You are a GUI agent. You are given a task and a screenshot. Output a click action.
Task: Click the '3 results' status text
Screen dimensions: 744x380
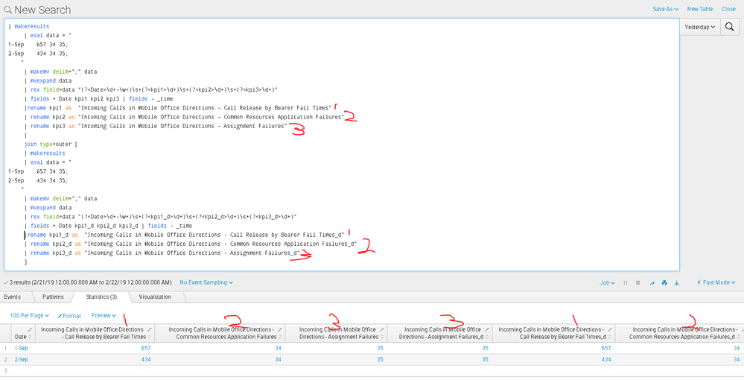[19, 282]
